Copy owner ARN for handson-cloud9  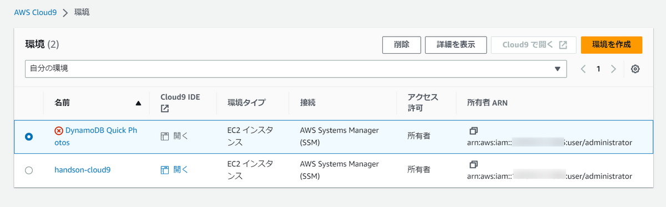pos(473,165)
